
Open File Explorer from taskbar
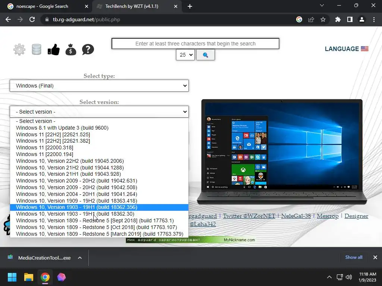(x=28, y=277)
